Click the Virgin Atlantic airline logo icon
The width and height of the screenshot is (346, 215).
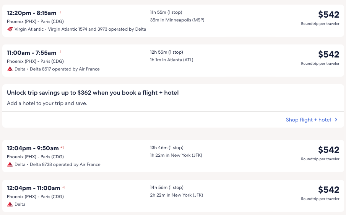[10, 29]
